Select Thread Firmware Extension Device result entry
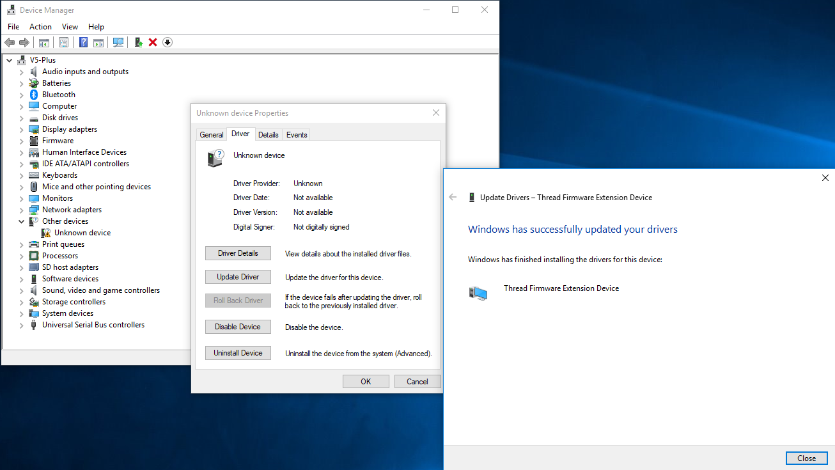Screen dimensions: 835x470 (561, 288)
